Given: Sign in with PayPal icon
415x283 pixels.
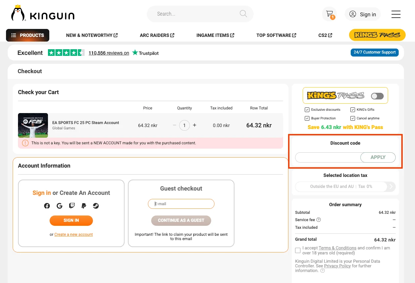Looking at the screenshot, I should coord(84,206).
